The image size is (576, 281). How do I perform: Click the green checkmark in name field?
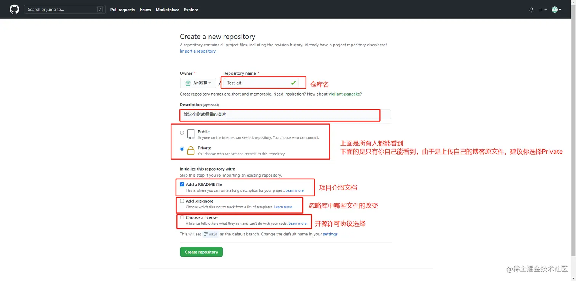tap(293, 83)
